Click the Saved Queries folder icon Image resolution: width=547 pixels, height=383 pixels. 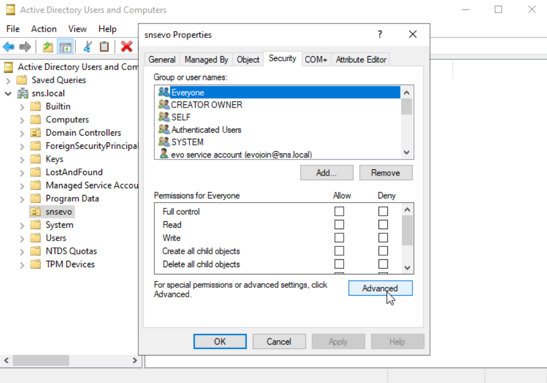(x=22, y=80)
